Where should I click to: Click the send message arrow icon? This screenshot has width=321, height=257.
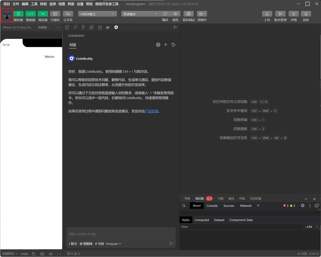click(x=171, y=244)
